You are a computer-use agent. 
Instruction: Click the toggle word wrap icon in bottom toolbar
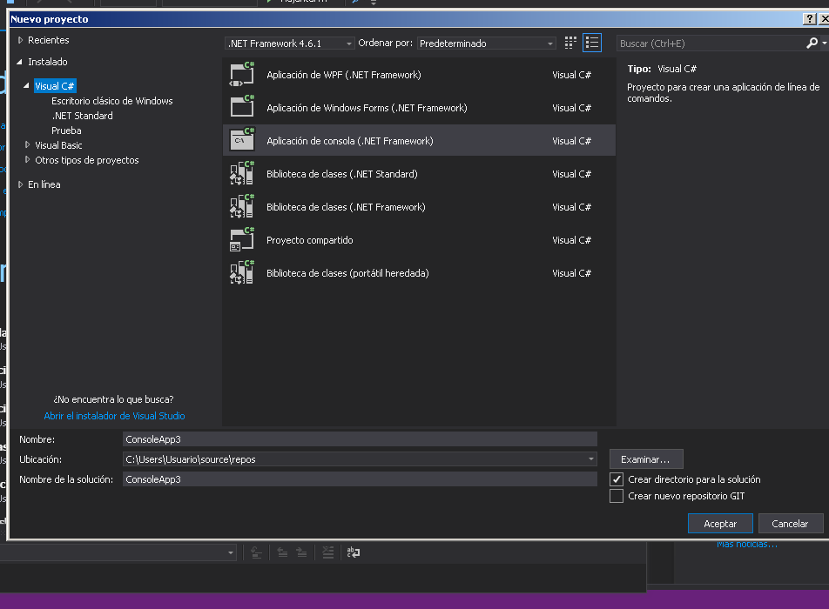coord(354,552)
